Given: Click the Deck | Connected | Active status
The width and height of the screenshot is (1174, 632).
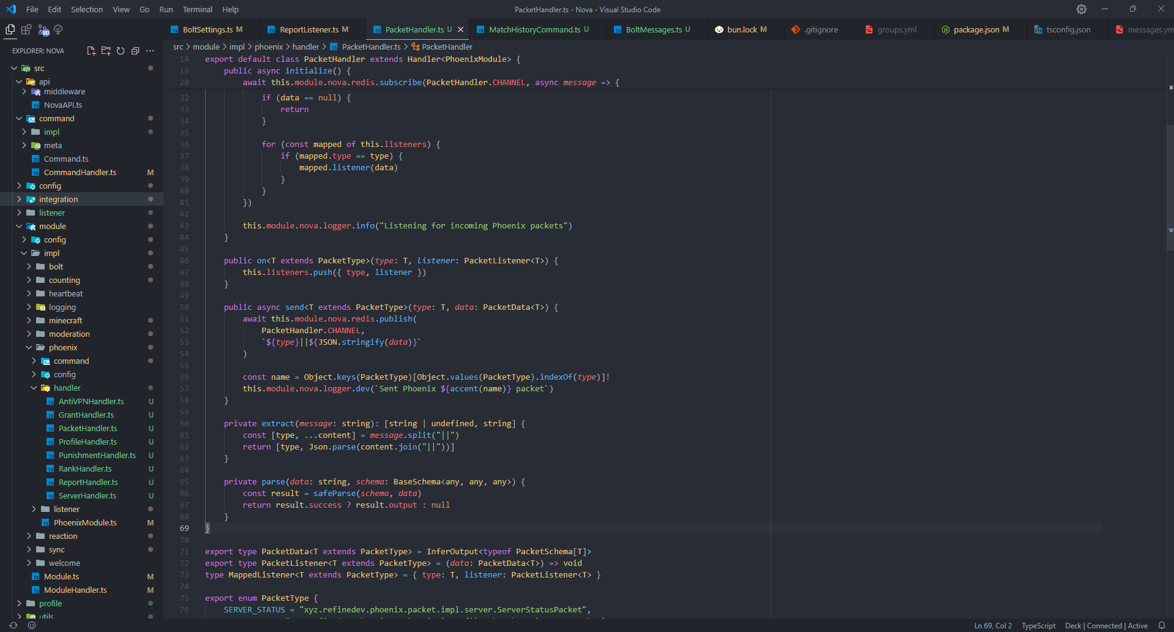Looking at the screenshot, I should click(x=1106, y=625).
